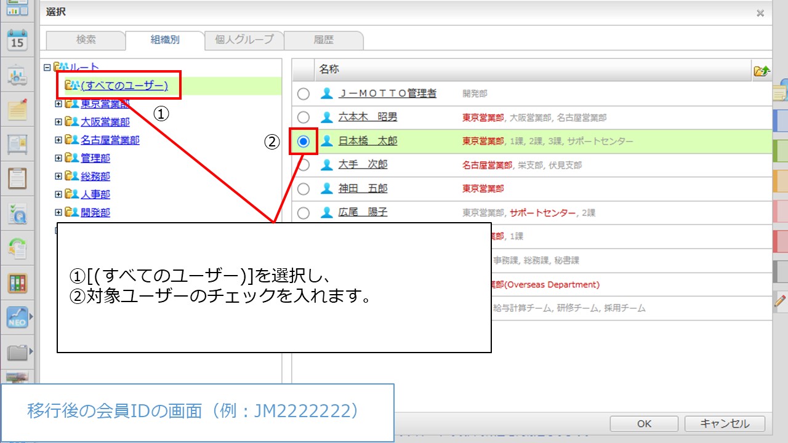Select the radio button for 大手 次郎
Screen dimensions: 788x443
(304, 165)
